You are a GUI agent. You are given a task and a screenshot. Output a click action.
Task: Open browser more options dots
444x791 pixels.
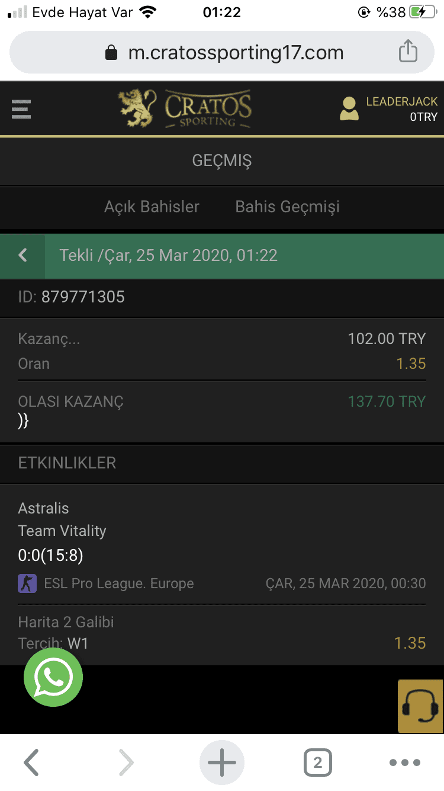pyautogui.click(x=405, y=763)
